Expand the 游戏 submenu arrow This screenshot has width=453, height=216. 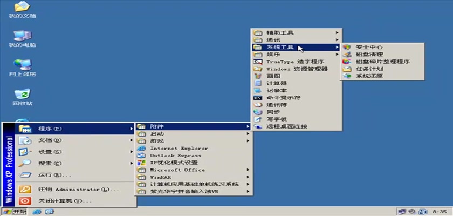[x=248, y=141]
